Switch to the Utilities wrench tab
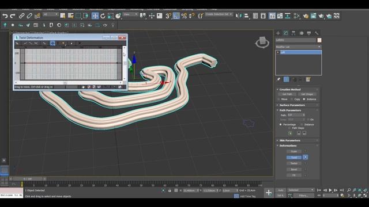The width and height of the screenshot is (369, 207). (x=317, y=33)
